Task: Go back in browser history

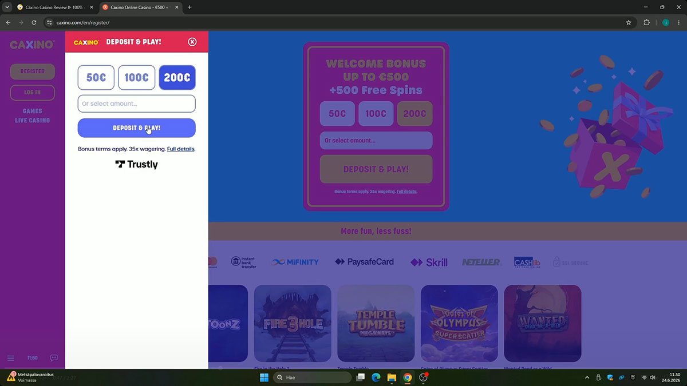Action: coord(8,22)
